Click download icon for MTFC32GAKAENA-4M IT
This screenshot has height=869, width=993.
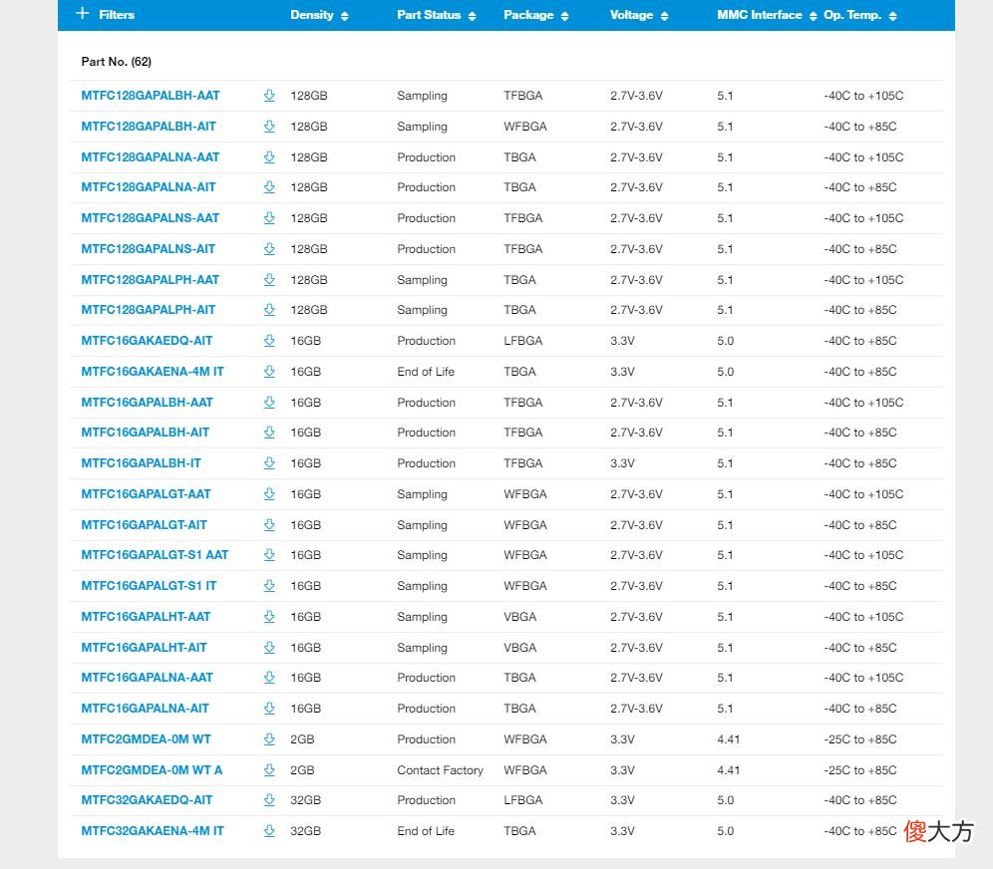269,831
